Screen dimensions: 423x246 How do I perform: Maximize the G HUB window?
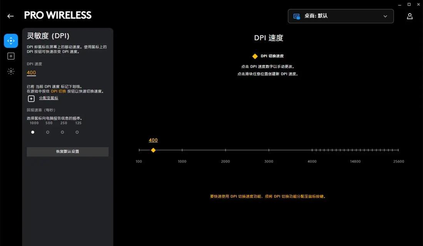409,4
